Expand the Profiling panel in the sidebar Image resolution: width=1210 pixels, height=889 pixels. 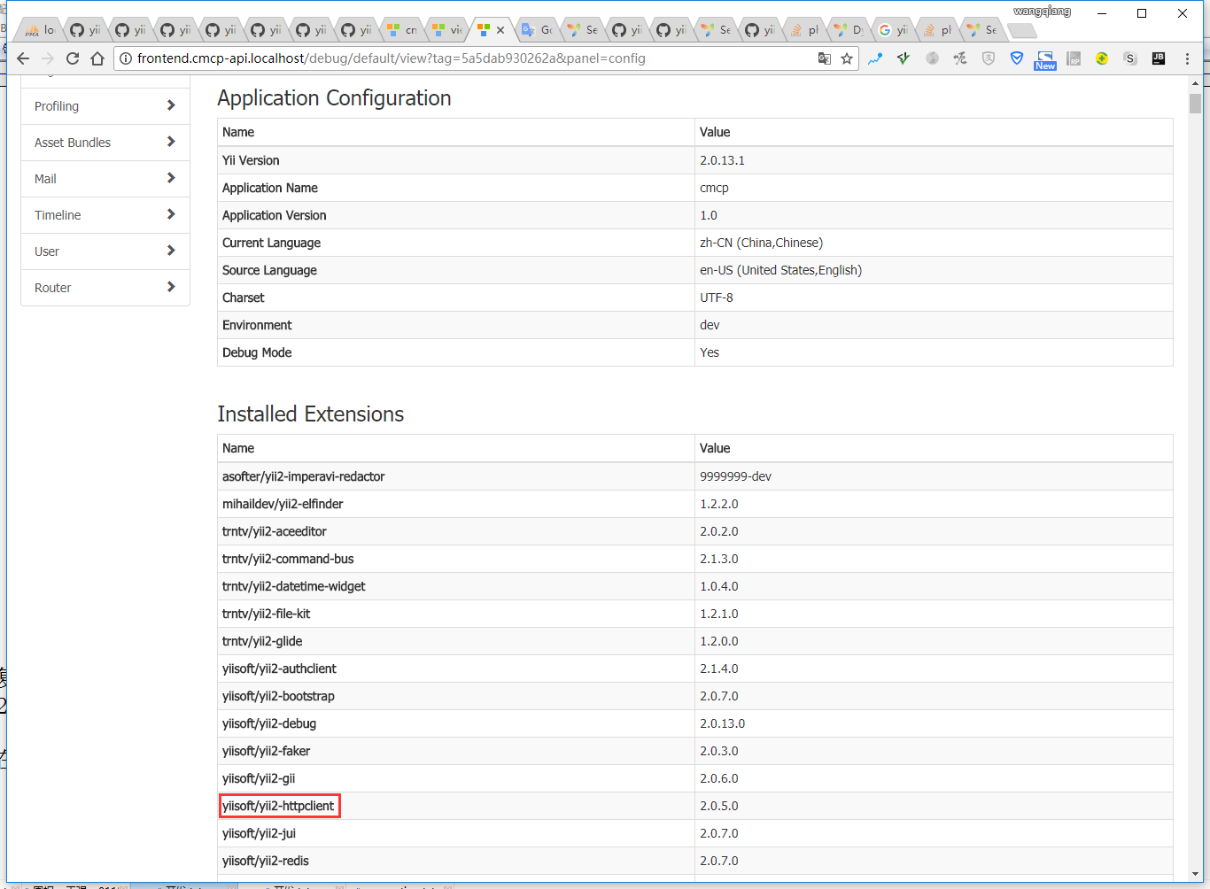pos(105,106)
